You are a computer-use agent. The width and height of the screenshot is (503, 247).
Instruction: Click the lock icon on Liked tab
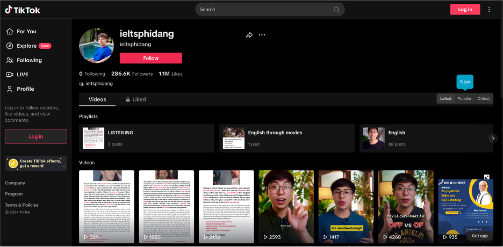coord(128,99)
